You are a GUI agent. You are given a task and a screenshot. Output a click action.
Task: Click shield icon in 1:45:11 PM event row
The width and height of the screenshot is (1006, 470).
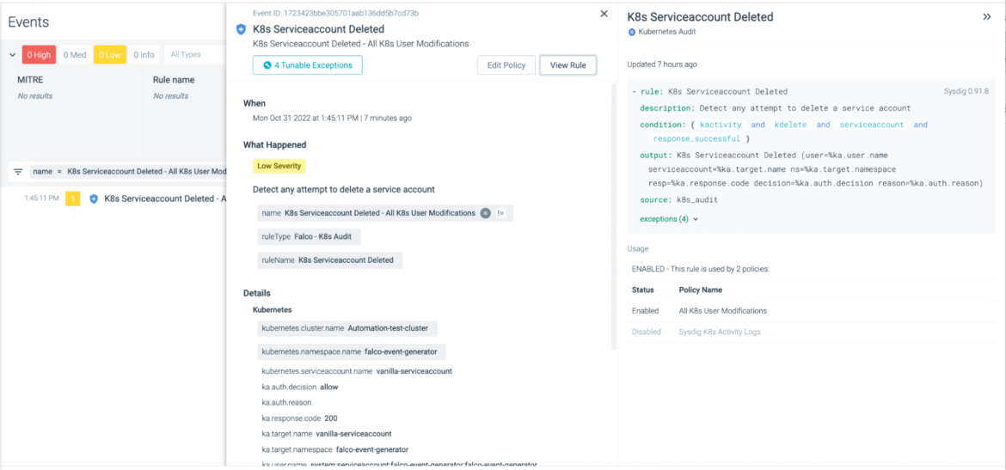(94, 198)
